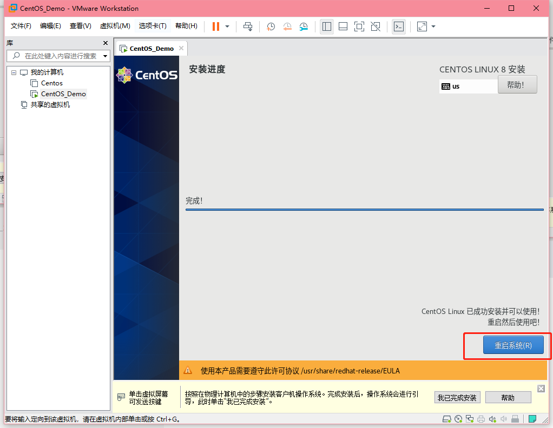
Task: Open the 文件(F) menu
Action: [21, 26]
